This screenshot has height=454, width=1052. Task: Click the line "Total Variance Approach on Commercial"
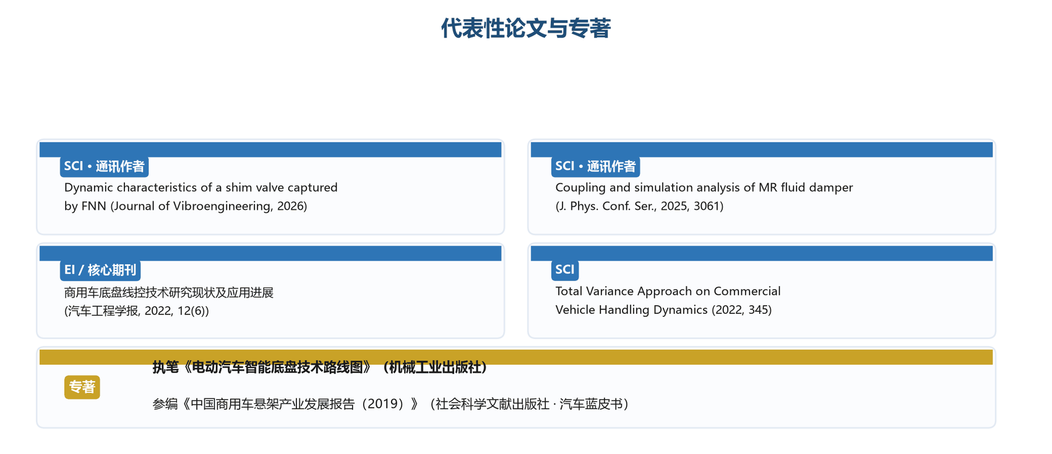pyautogui.click(x=668, y=291)
